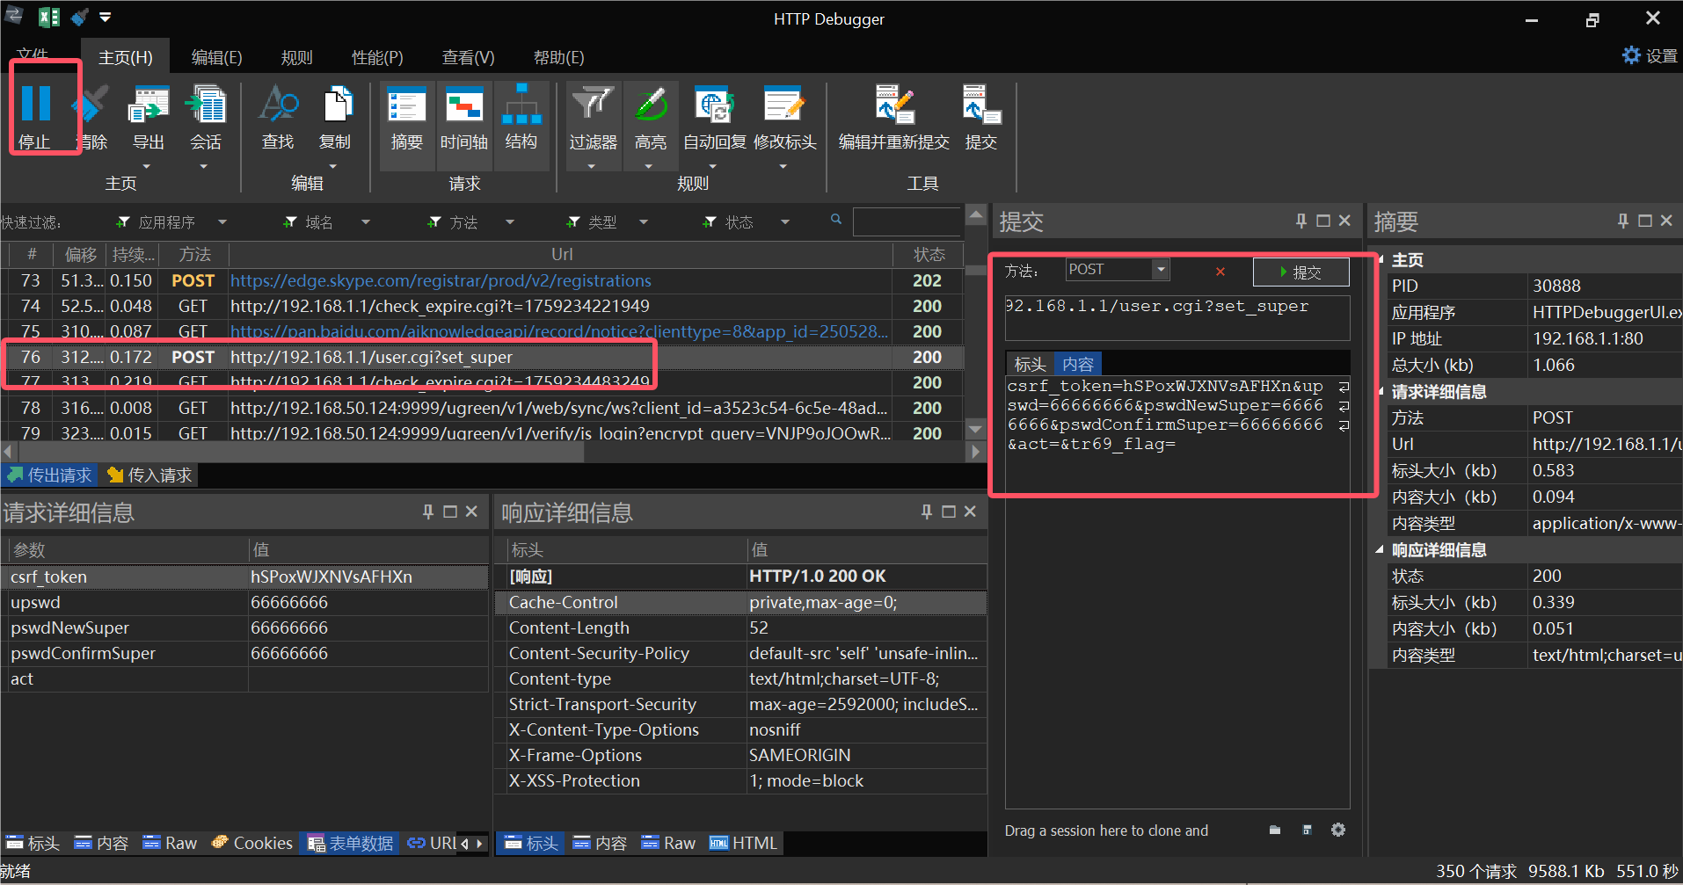Screen dimensions: 1683x885
Task: Click the 修改标头 modify headers icon
Action: tap(784, 105)
